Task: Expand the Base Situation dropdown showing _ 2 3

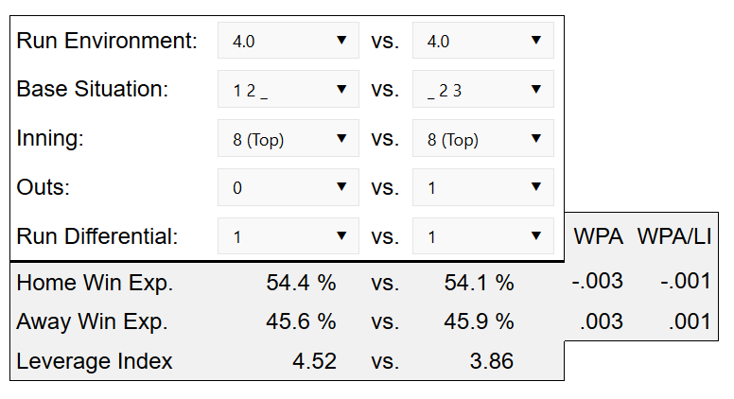Action: 482,90
